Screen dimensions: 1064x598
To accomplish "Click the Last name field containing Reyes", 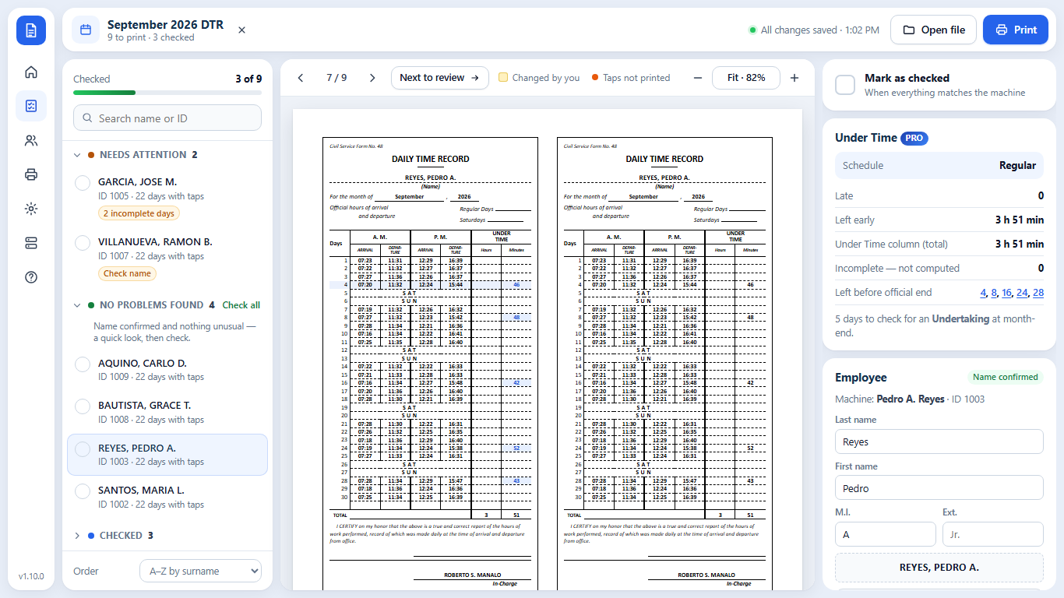I will tap(939, 441).
